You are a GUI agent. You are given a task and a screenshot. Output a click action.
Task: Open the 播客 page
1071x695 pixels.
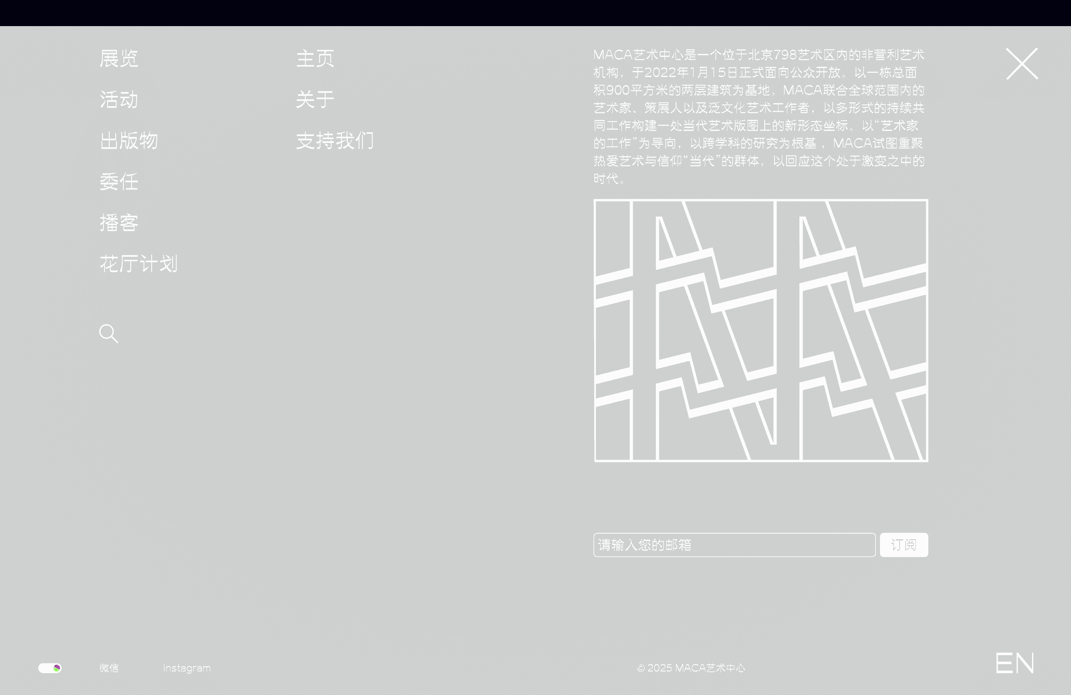(x=119, y=223)
